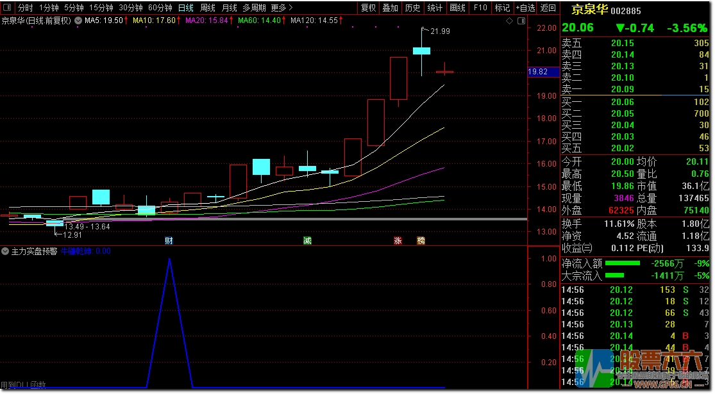Open the 画线 drawing tools
This screenshot has height=394, width=715.
457,8
